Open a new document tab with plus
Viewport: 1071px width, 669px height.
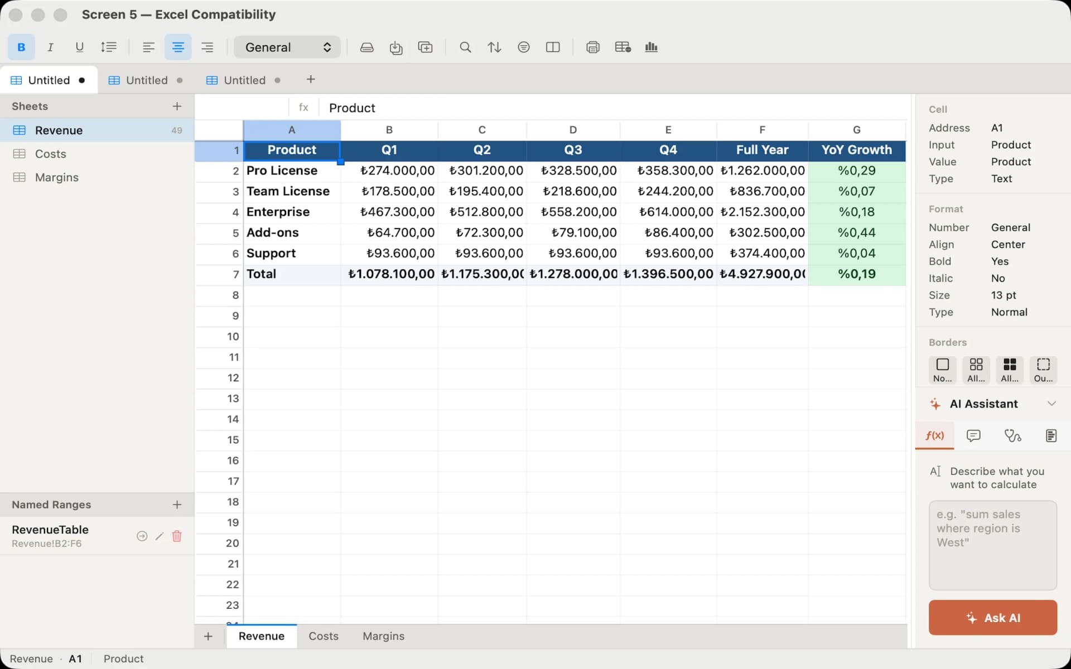311,80
